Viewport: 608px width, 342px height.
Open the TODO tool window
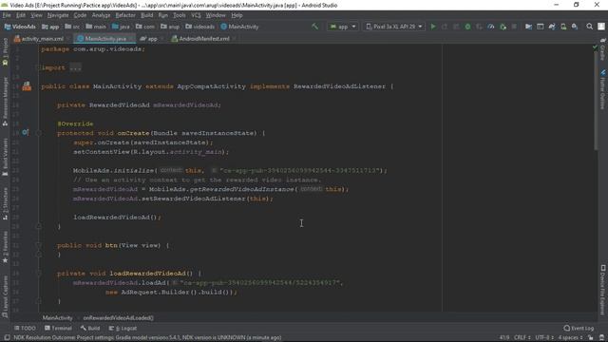(26, 328)
